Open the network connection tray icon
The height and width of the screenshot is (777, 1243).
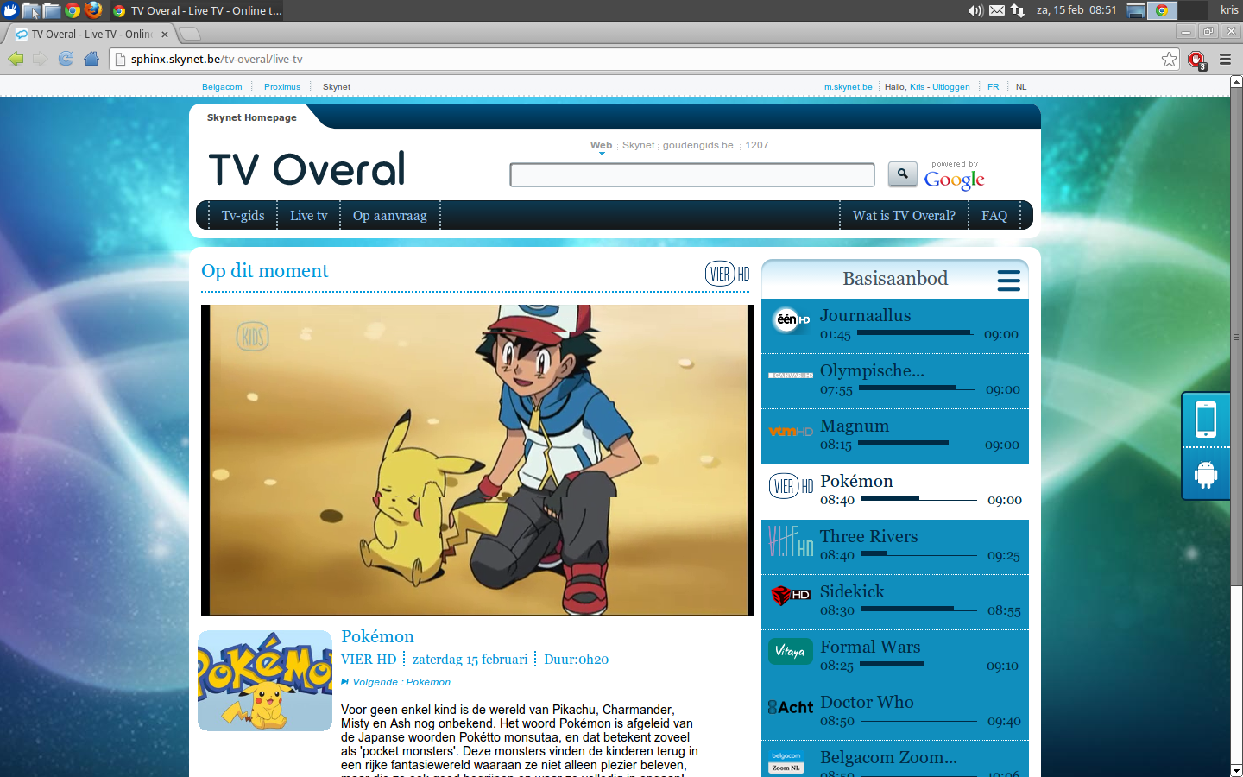pyautogui.click(x=1018, y=10)
